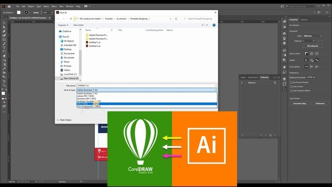332x187 pixels.
Task: Click the blue Help icon in the dialog
Action: tap(214, 25)
